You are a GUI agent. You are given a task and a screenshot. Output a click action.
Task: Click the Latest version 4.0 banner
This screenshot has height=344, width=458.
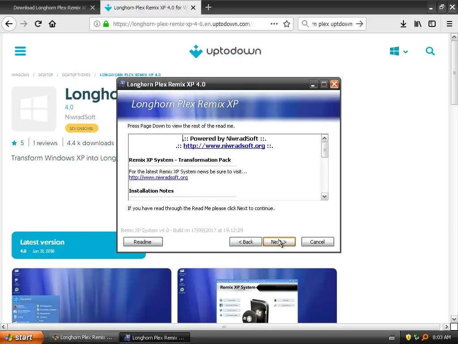pyautogui.click(x=79, y=245)
